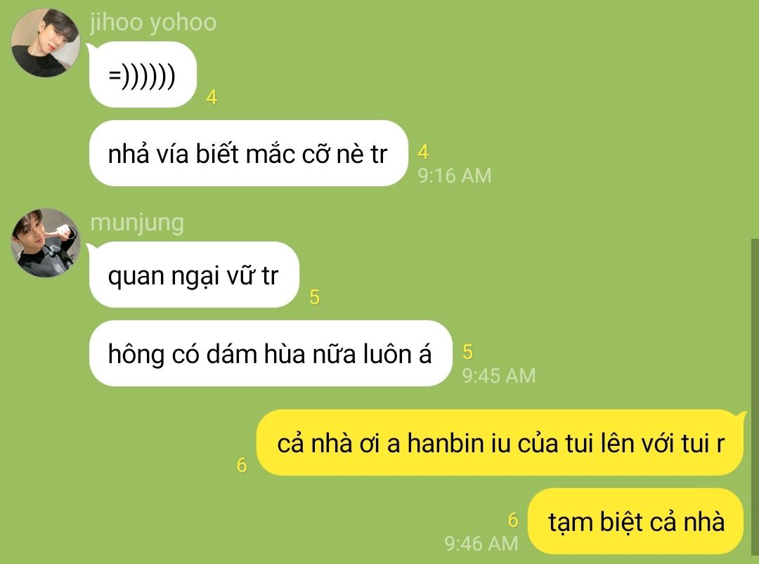This screenshot has width=759, height=564.
Task: Click the 9:46 AM timestamp
Action: tap(481, 543)
